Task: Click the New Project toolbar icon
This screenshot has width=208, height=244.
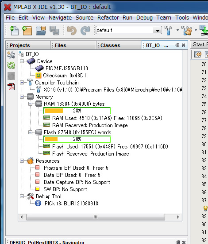Action: tap(27, 31)
